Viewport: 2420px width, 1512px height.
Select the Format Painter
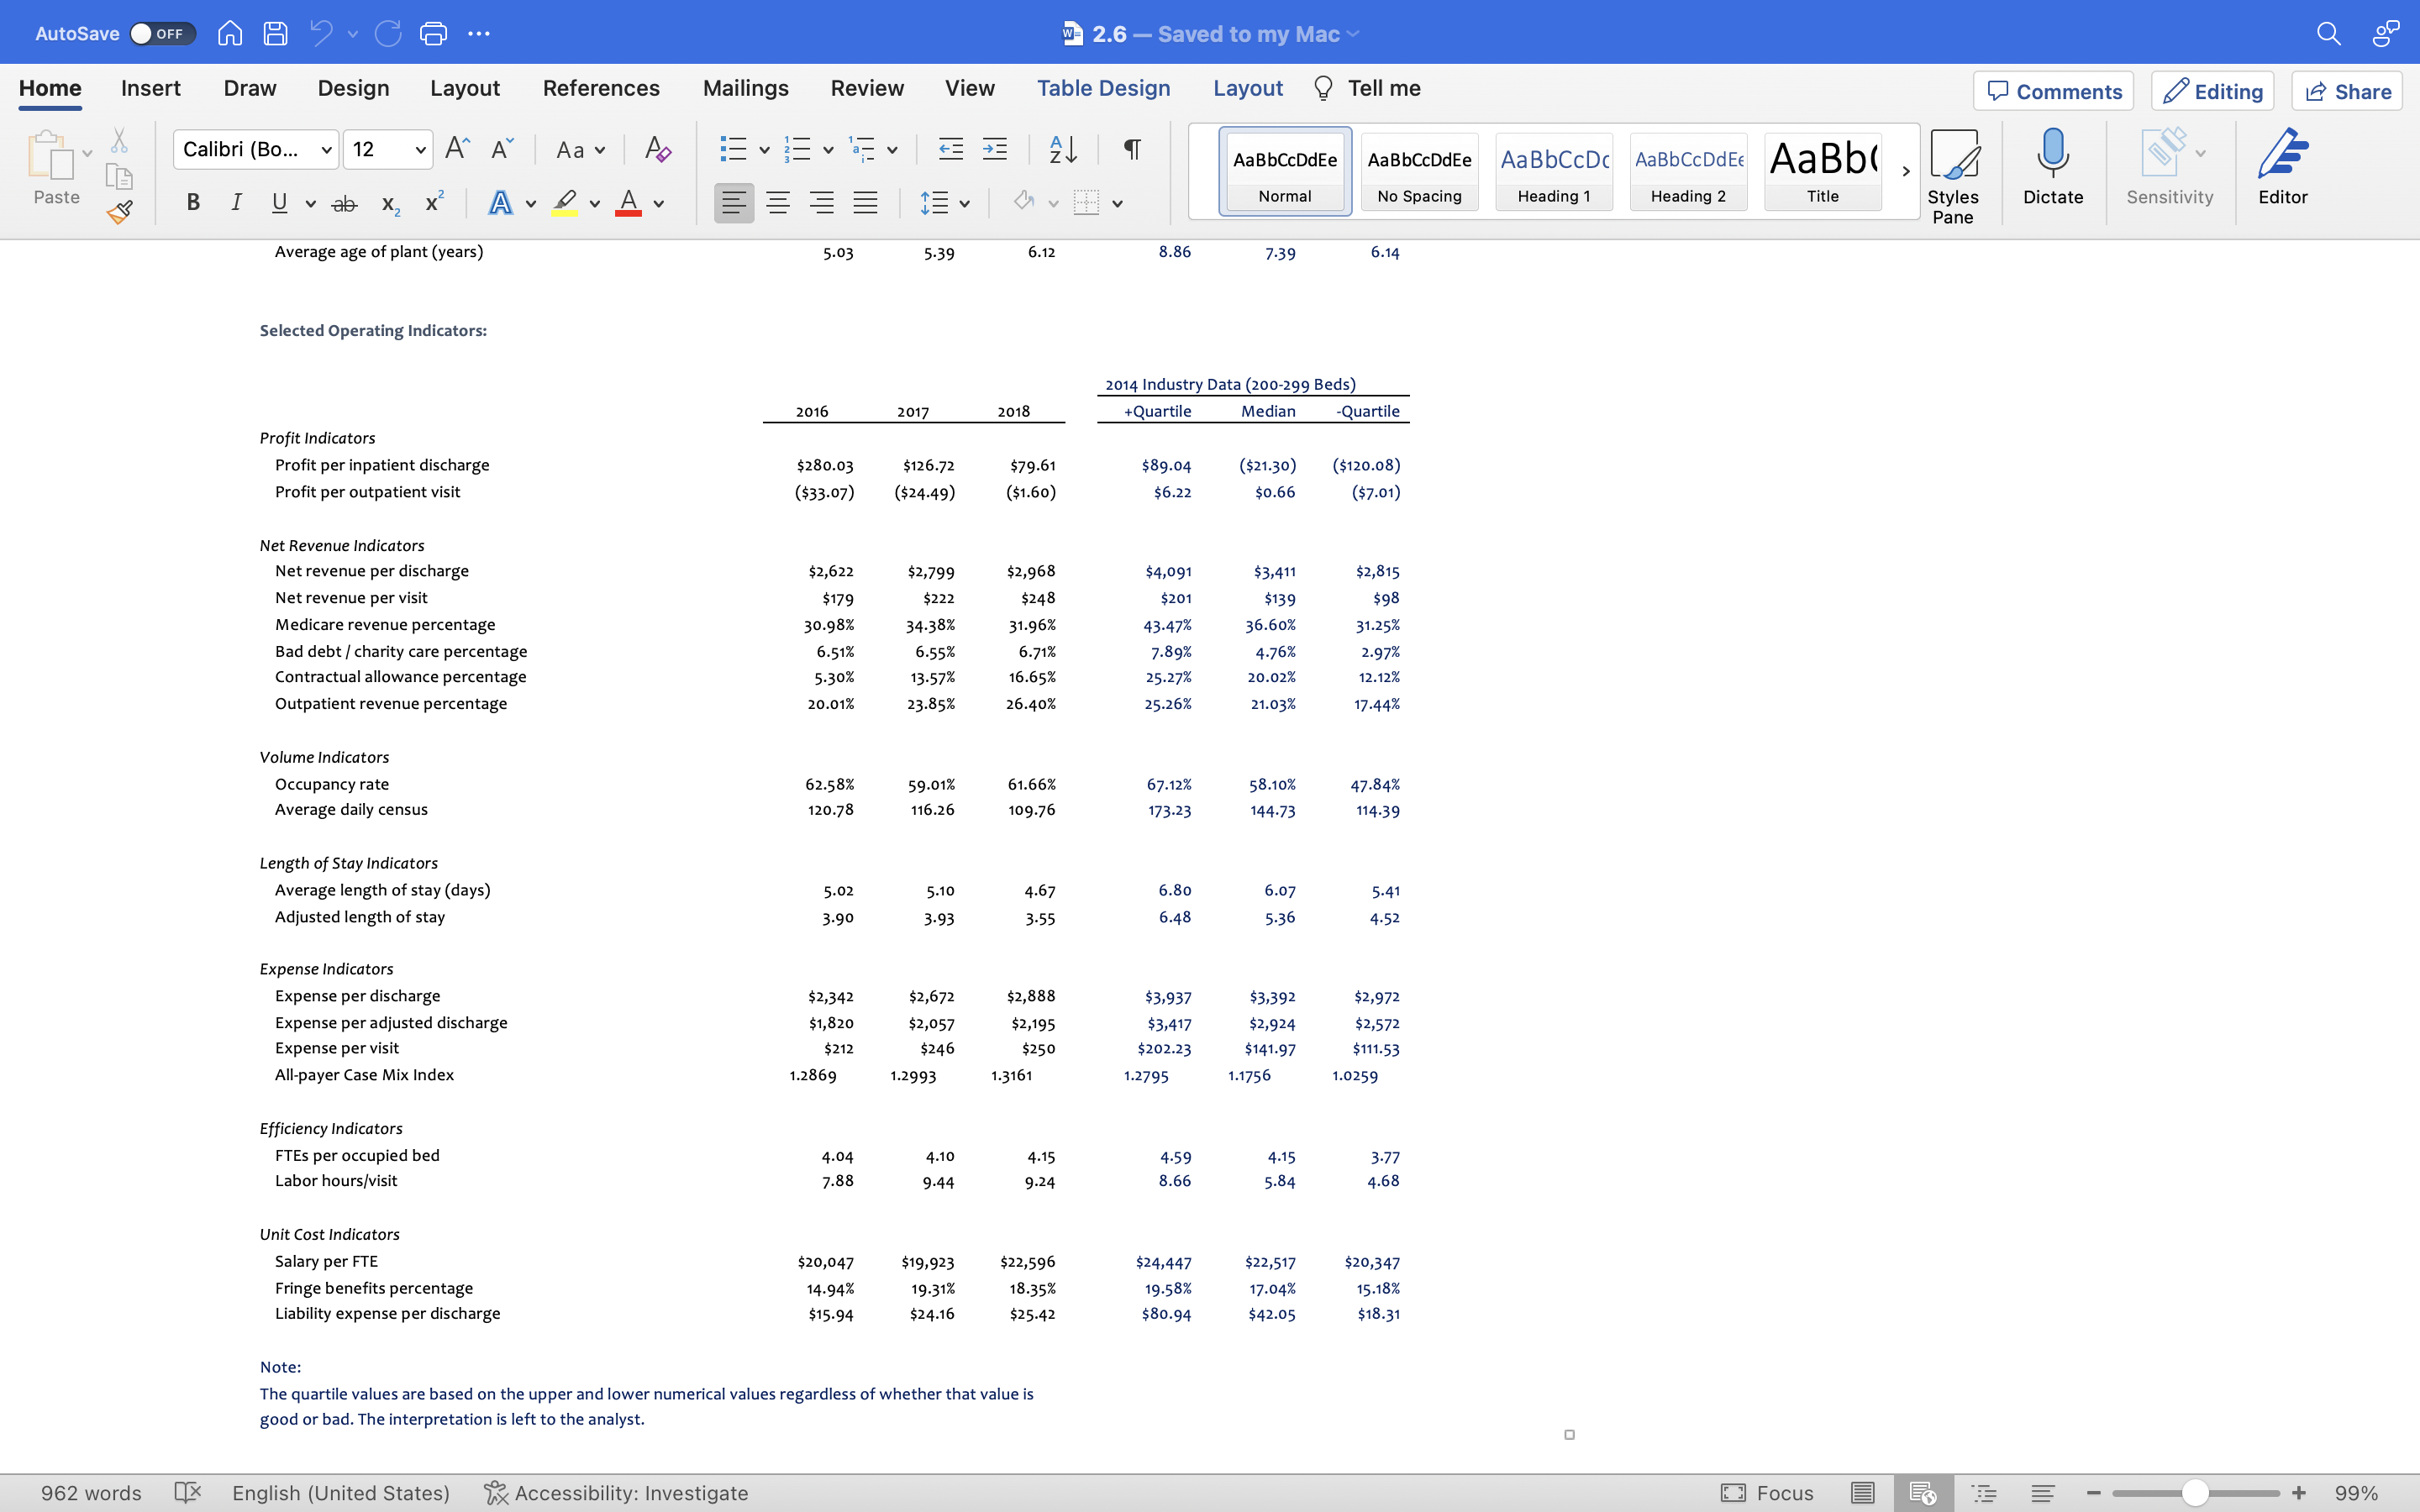pos(119,211)
